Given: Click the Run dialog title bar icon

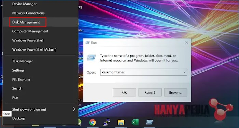Looking at the screenshot, I should 87,43.
